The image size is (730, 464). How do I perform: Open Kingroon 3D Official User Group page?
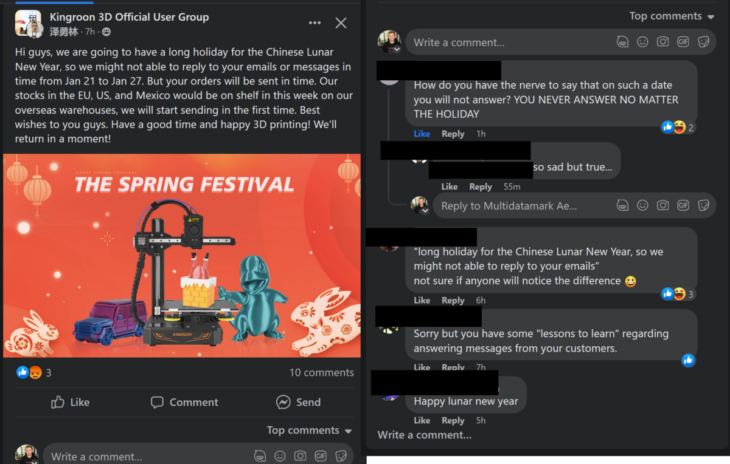(x=129, y=17)
